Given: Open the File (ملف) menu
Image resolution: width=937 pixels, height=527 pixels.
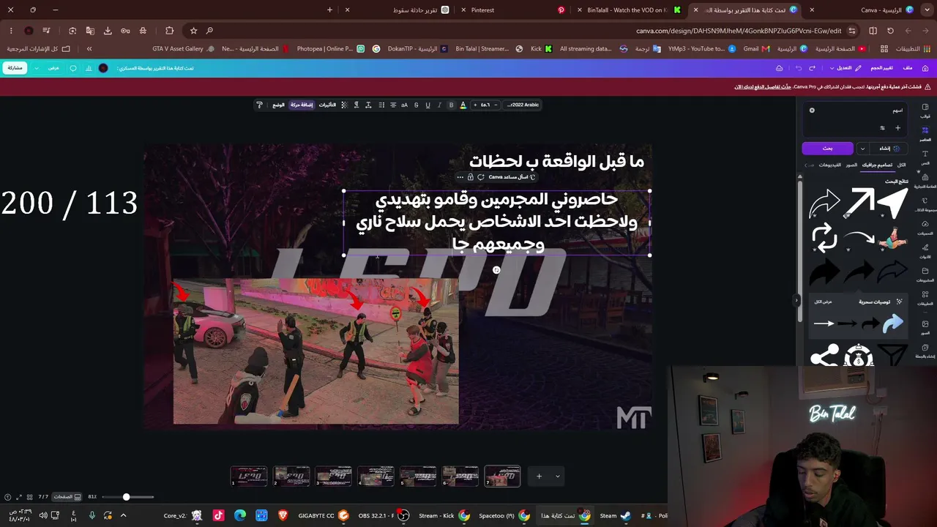Looking at the screenshot, I should point(908,68).
